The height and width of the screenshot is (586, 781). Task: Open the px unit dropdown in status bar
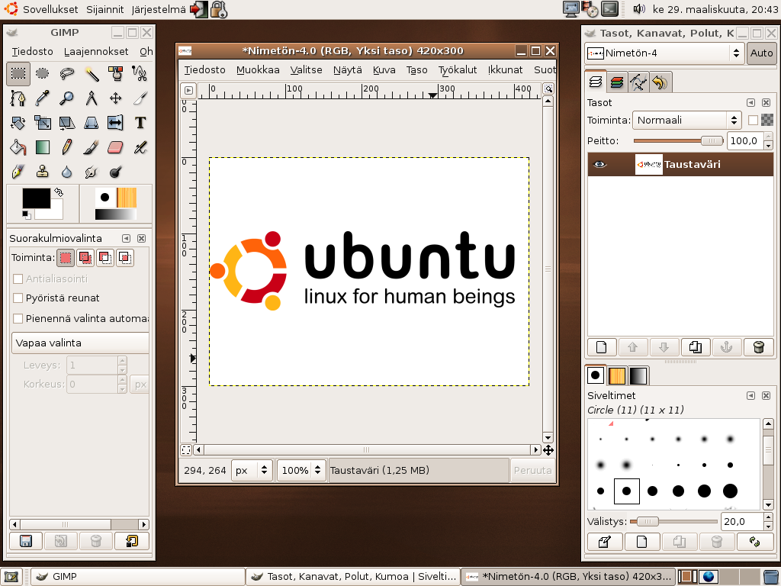click(x=252, y=470)
